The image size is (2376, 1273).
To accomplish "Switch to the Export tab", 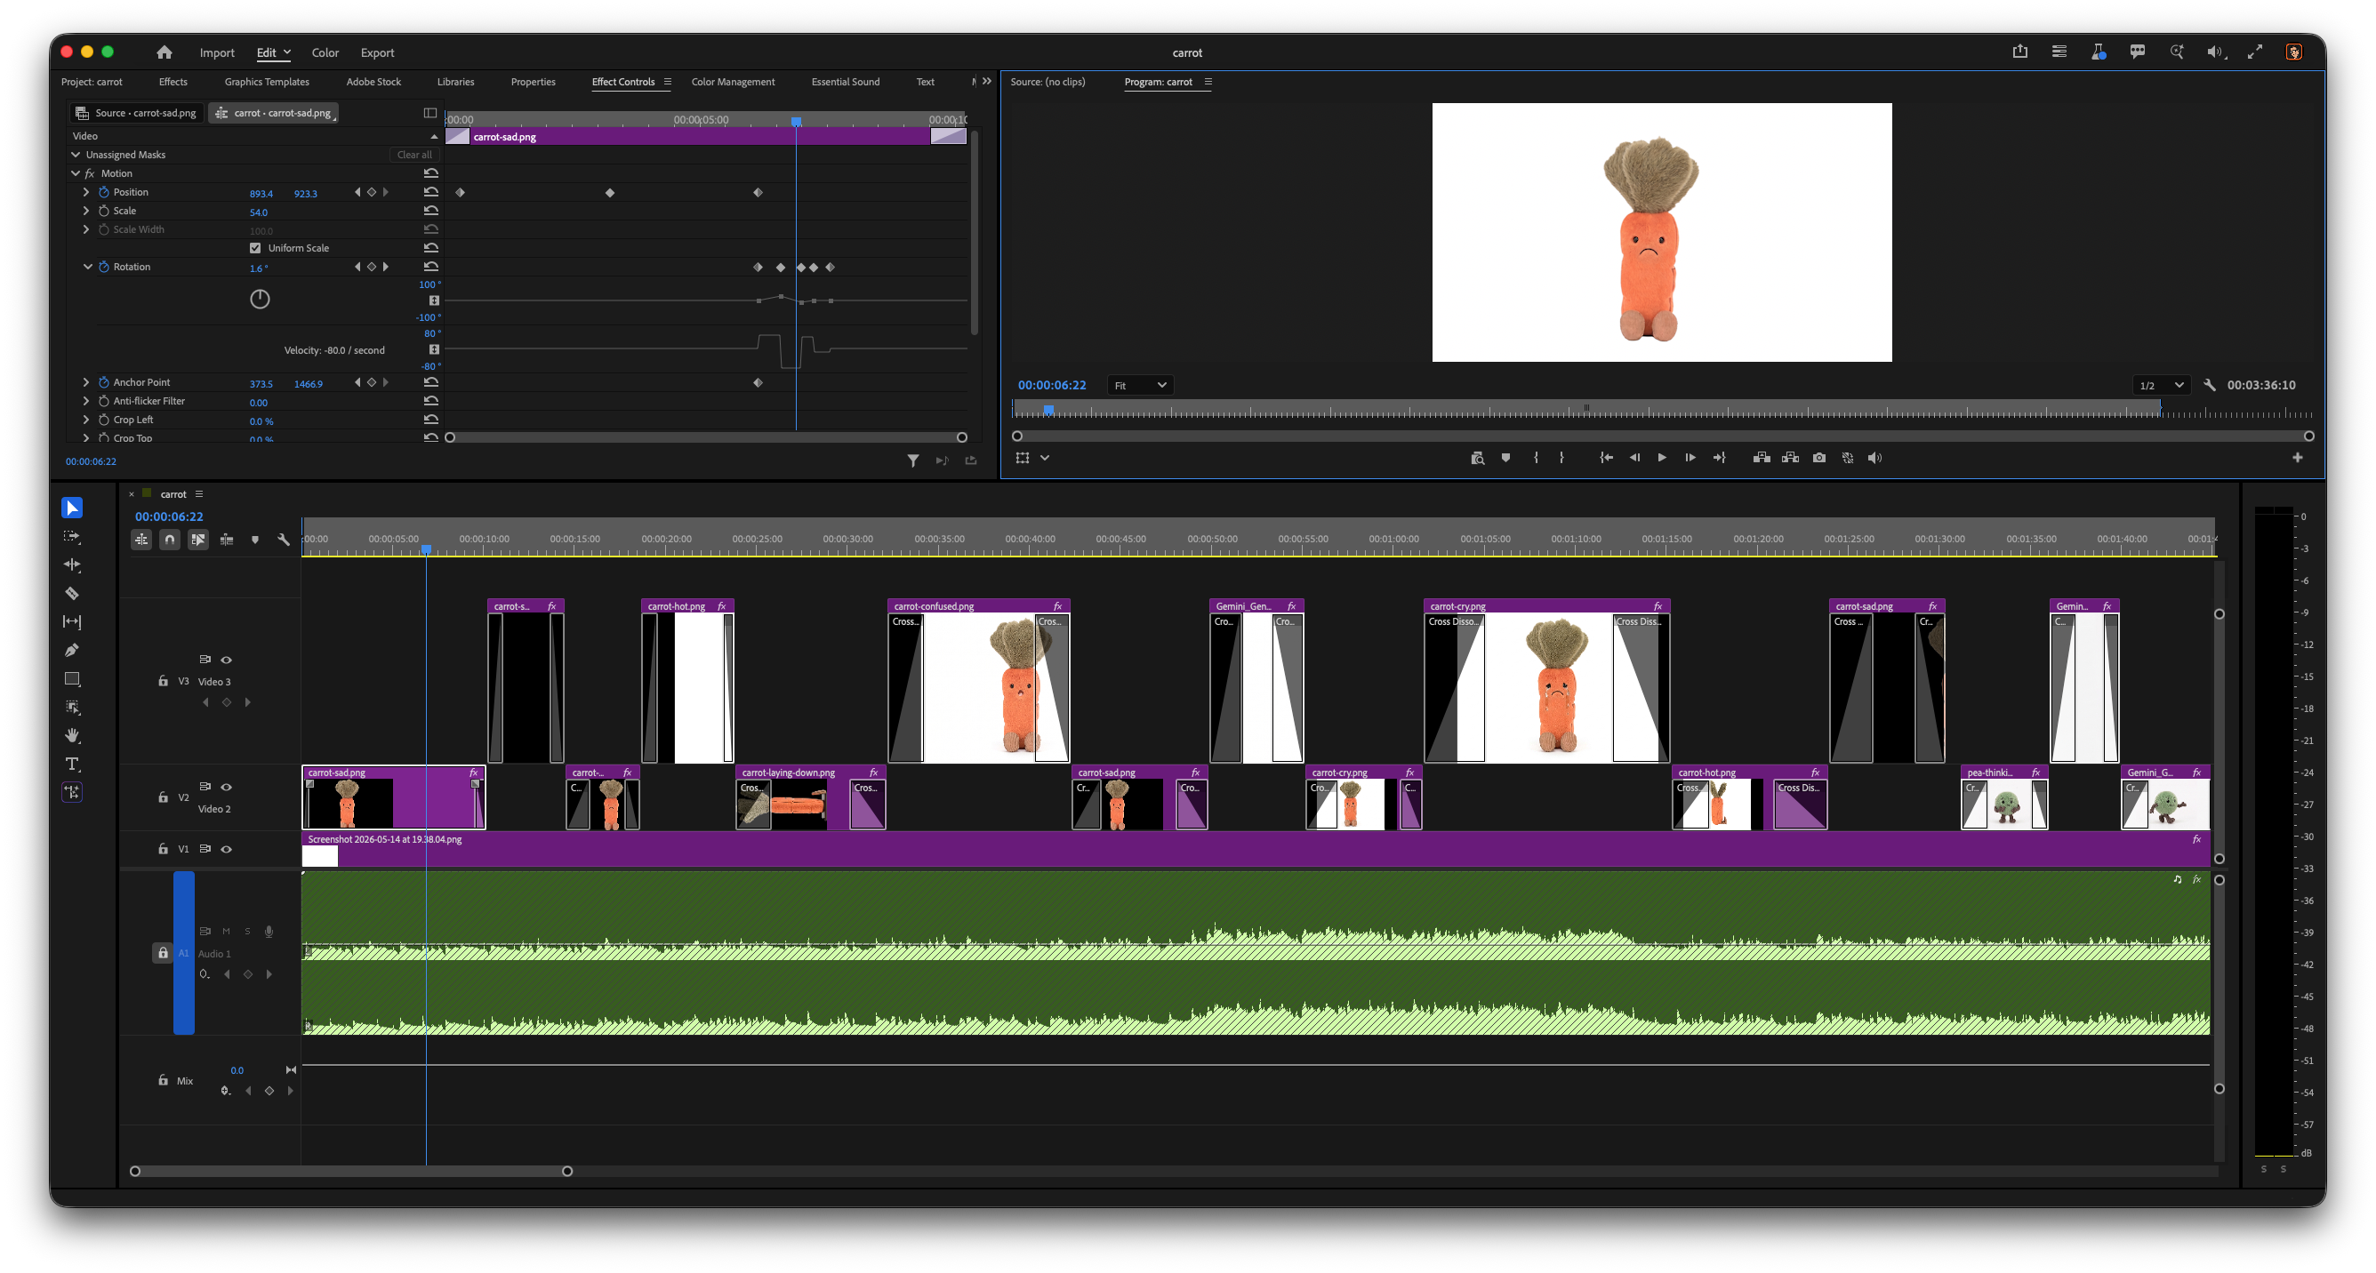I will click(x=377, y=52).
